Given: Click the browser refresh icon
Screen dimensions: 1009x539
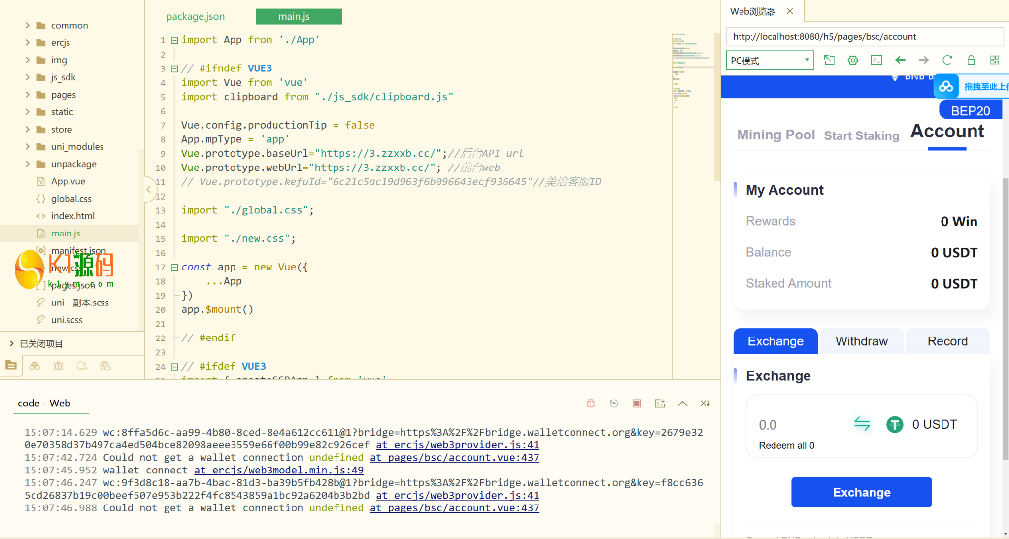Looking at the screenshot, I should [947, 60].
